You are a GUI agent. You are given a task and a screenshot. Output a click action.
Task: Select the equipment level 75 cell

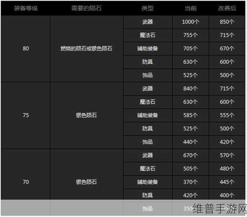pyautogui.click(x=26, y=115)
